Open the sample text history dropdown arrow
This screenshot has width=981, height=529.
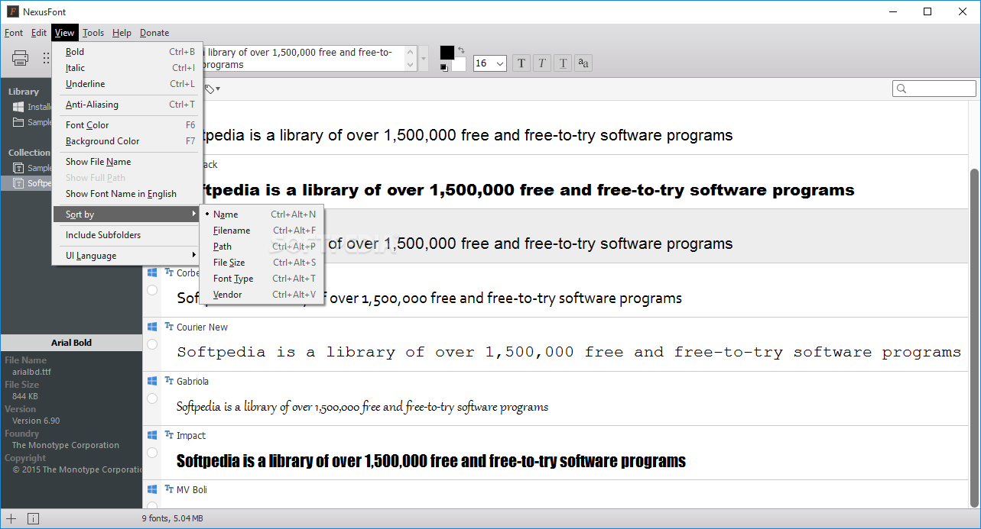tap(424, 59)
